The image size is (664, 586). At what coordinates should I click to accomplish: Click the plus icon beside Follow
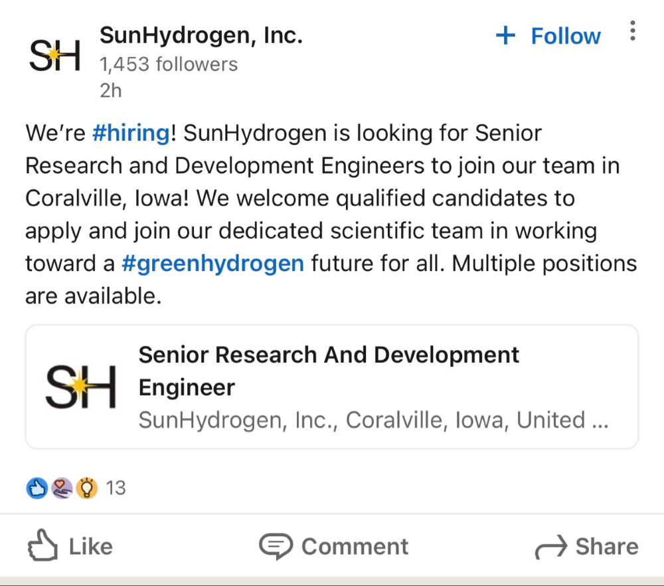point(506,36)
